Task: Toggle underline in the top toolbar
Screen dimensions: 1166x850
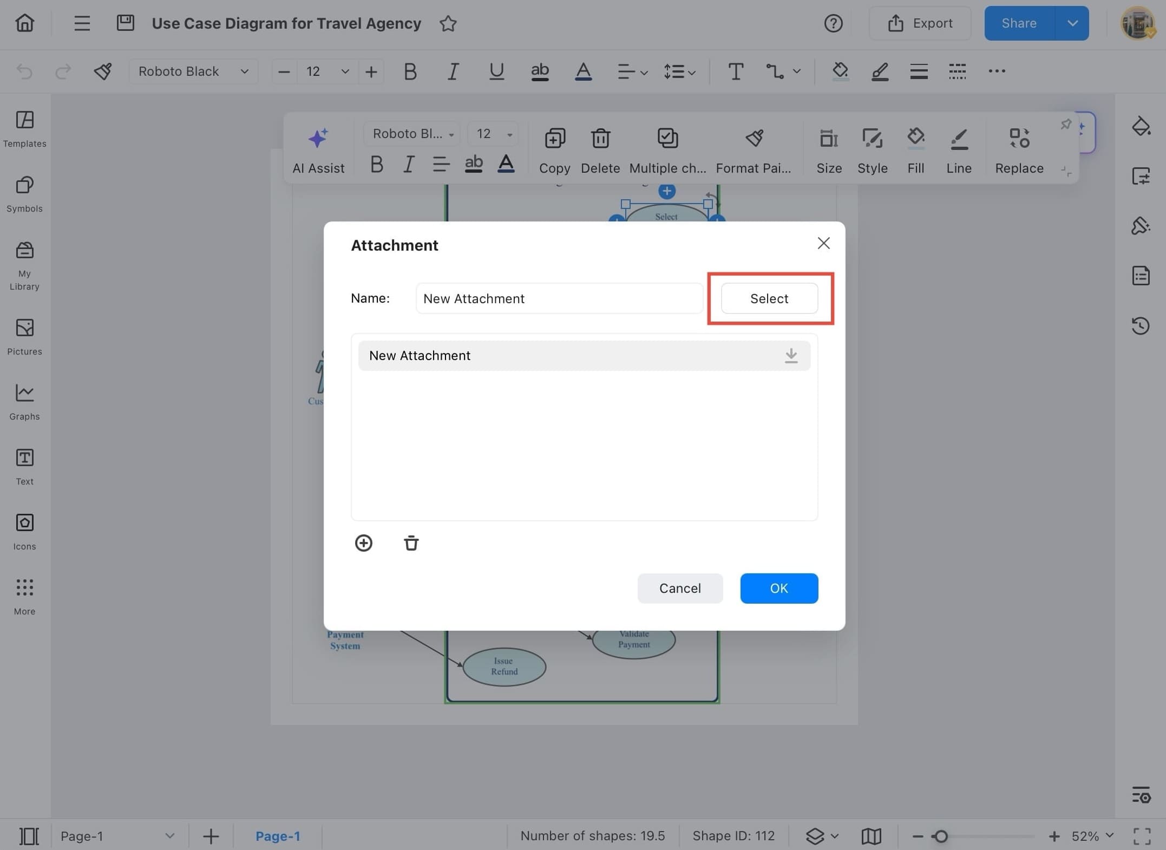Action: pos(496,71)
